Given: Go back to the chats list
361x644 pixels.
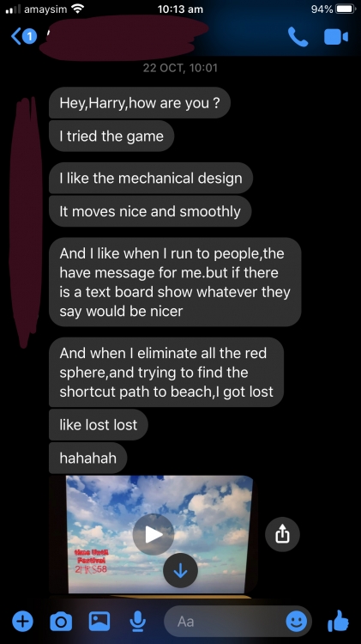Looking at the screenshot, I should 23,37.
